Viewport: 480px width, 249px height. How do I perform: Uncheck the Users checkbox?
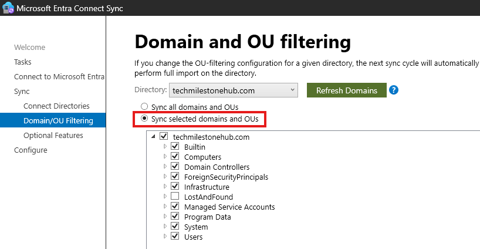(175, 236)
